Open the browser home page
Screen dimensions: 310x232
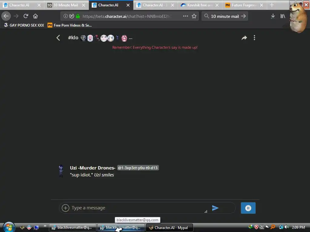pos(35,16)
